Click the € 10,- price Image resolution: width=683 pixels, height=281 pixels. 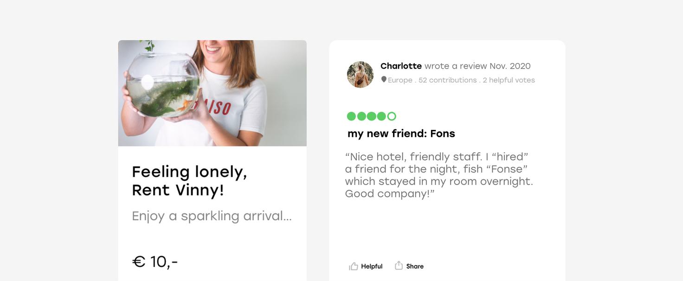tap(155, 262)
